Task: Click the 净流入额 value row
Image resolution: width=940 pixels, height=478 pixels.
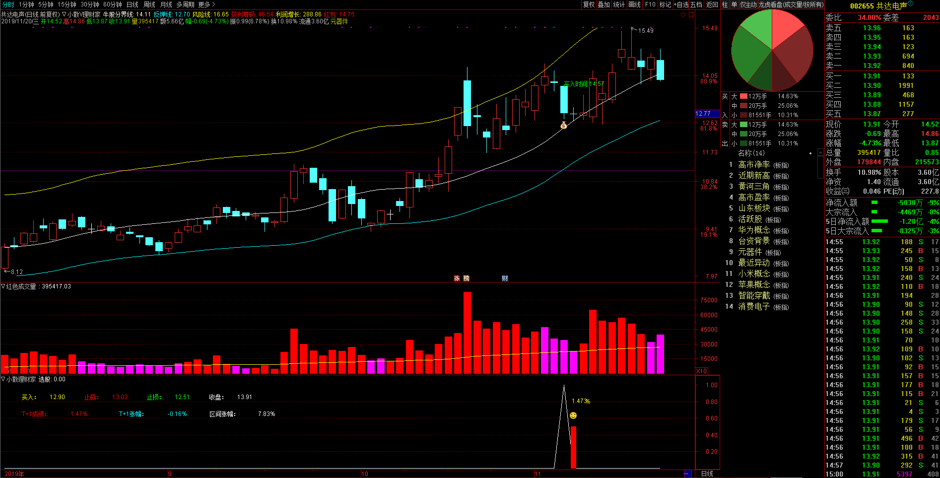Action: 882,203
